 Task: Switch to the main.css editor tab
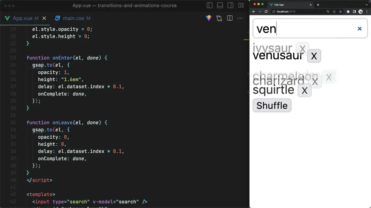[73, 18]
